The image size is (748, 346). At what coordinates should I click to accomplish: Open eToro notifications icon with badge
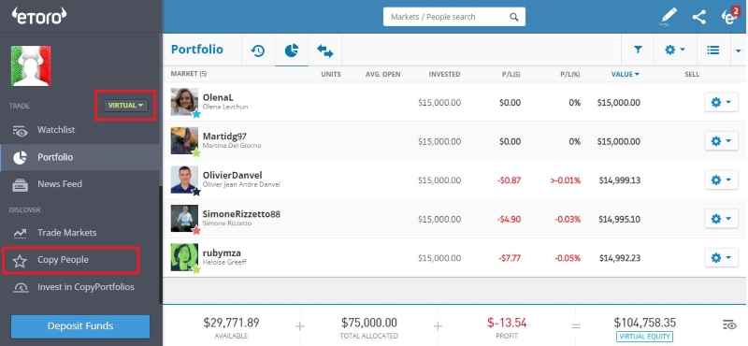pyautogui.click(x=729, y=16)
